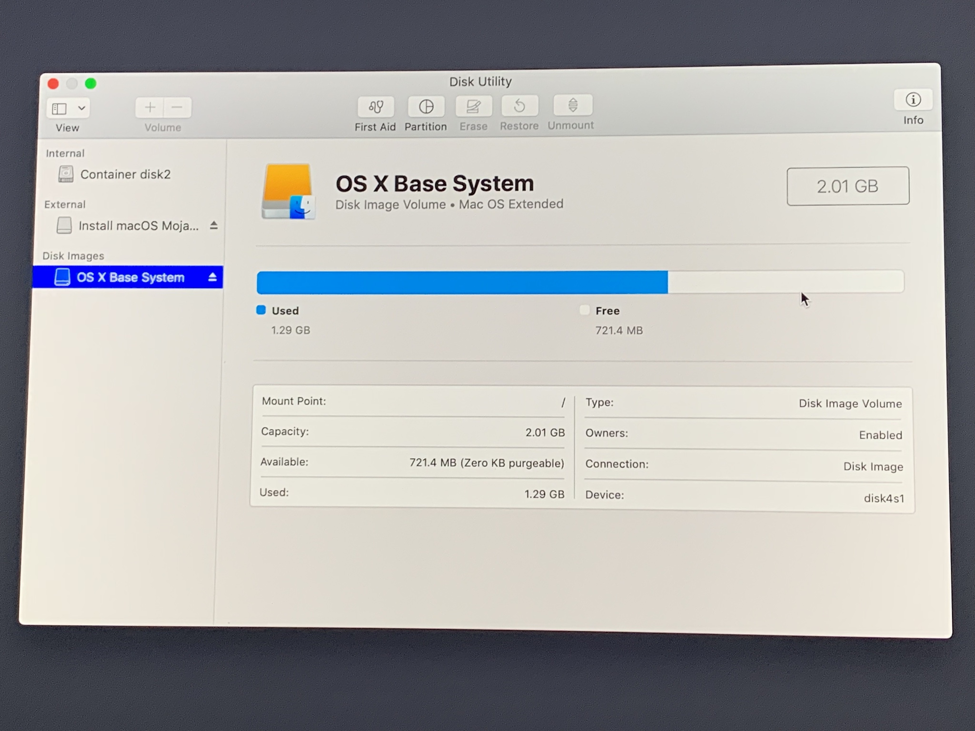
Task: Click the 2.01 GB capacity box
Action: (847, 186)
